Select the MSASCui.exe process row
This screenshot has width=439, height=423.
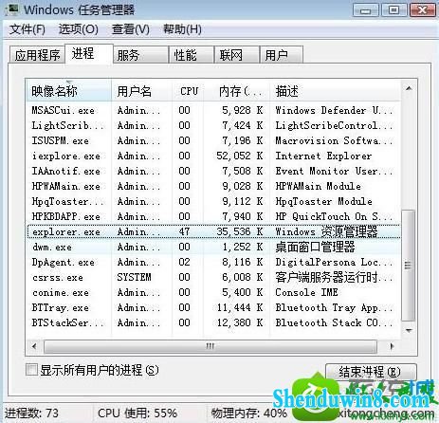(213, 110)
